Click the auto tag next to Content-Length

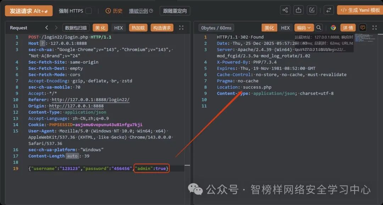(72, 156)
